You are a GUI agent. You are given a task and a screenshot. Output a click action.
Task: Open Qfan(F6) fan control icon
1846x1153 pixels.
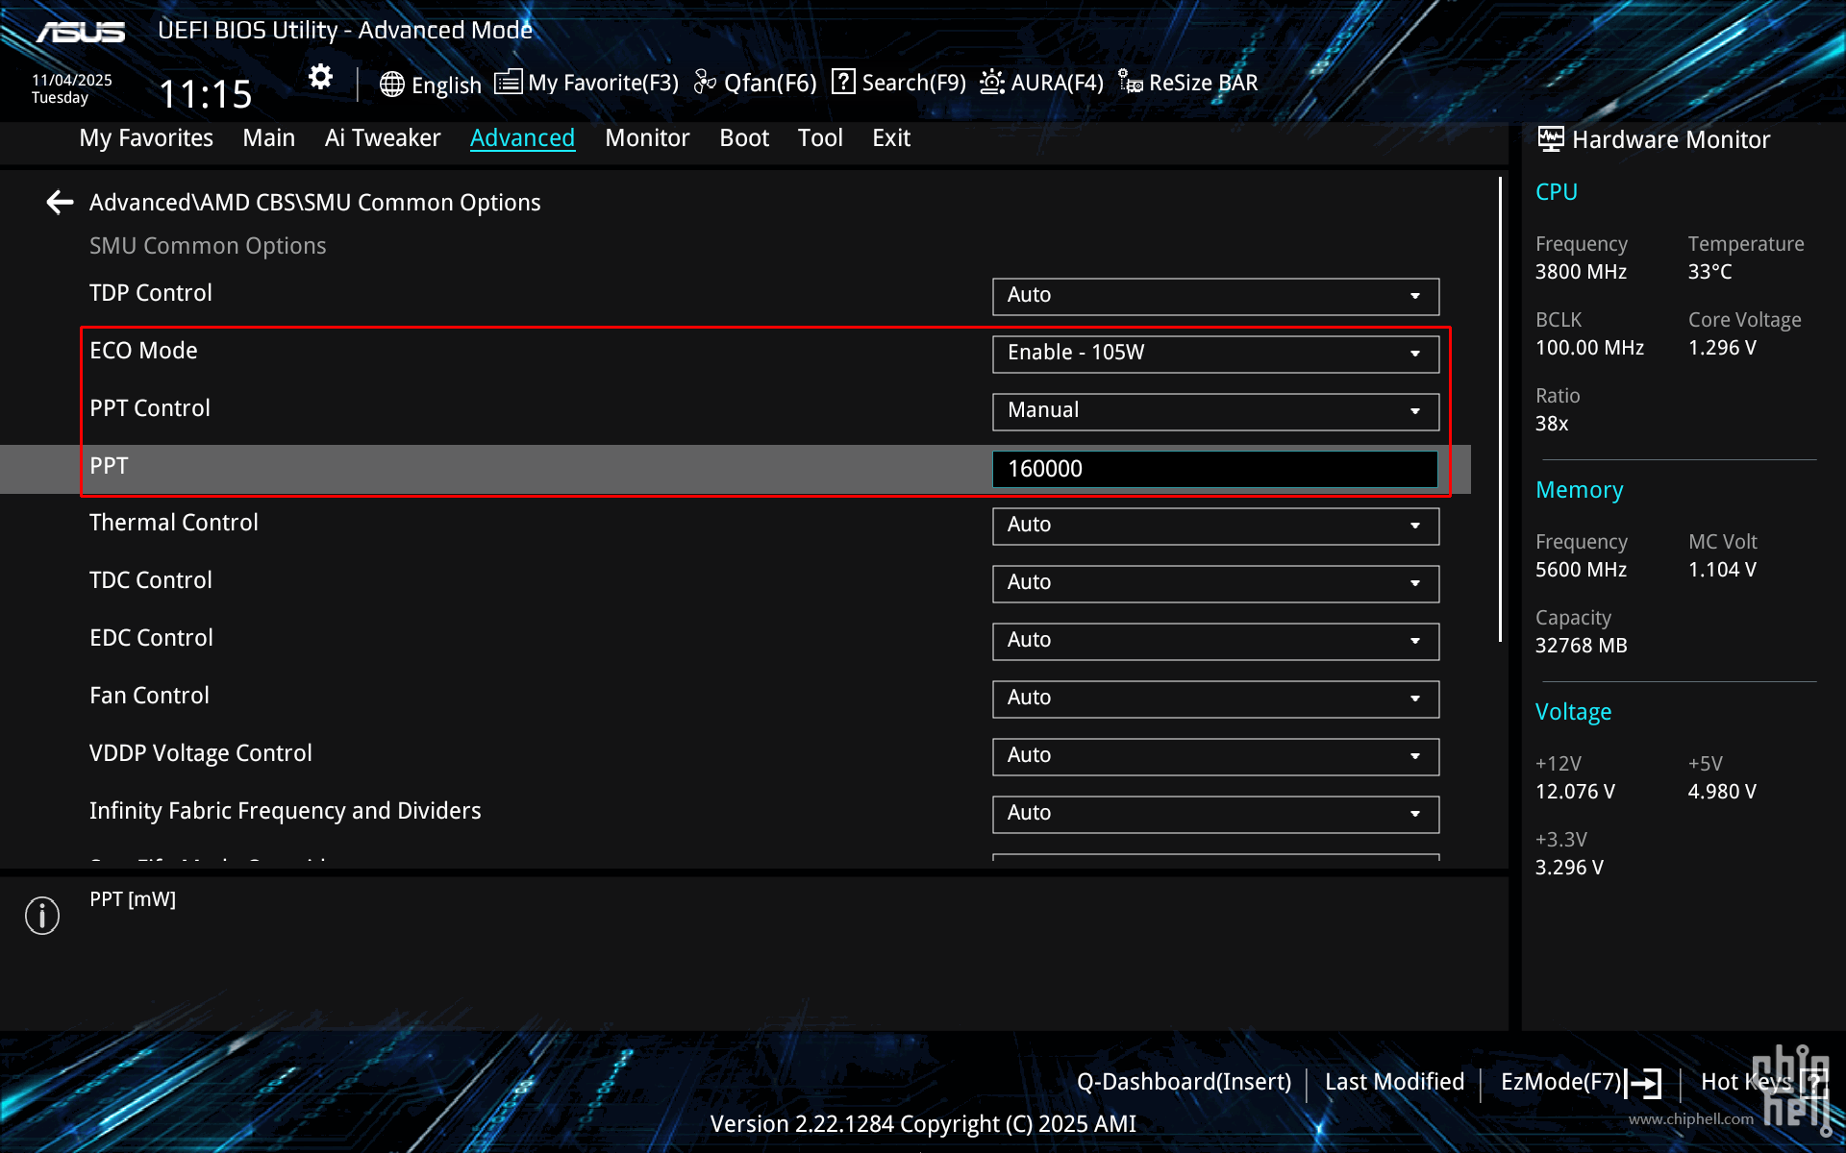click(x=705, y=83)
